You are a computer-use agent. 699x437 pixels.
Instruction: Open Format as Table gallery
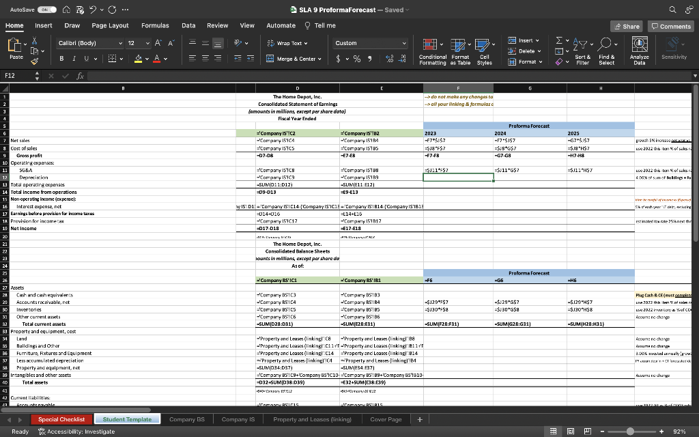[460, 51]
